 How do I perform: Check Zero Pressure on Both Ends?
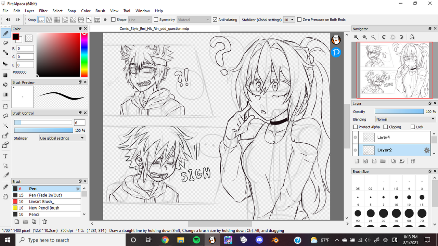pos(299,20)
